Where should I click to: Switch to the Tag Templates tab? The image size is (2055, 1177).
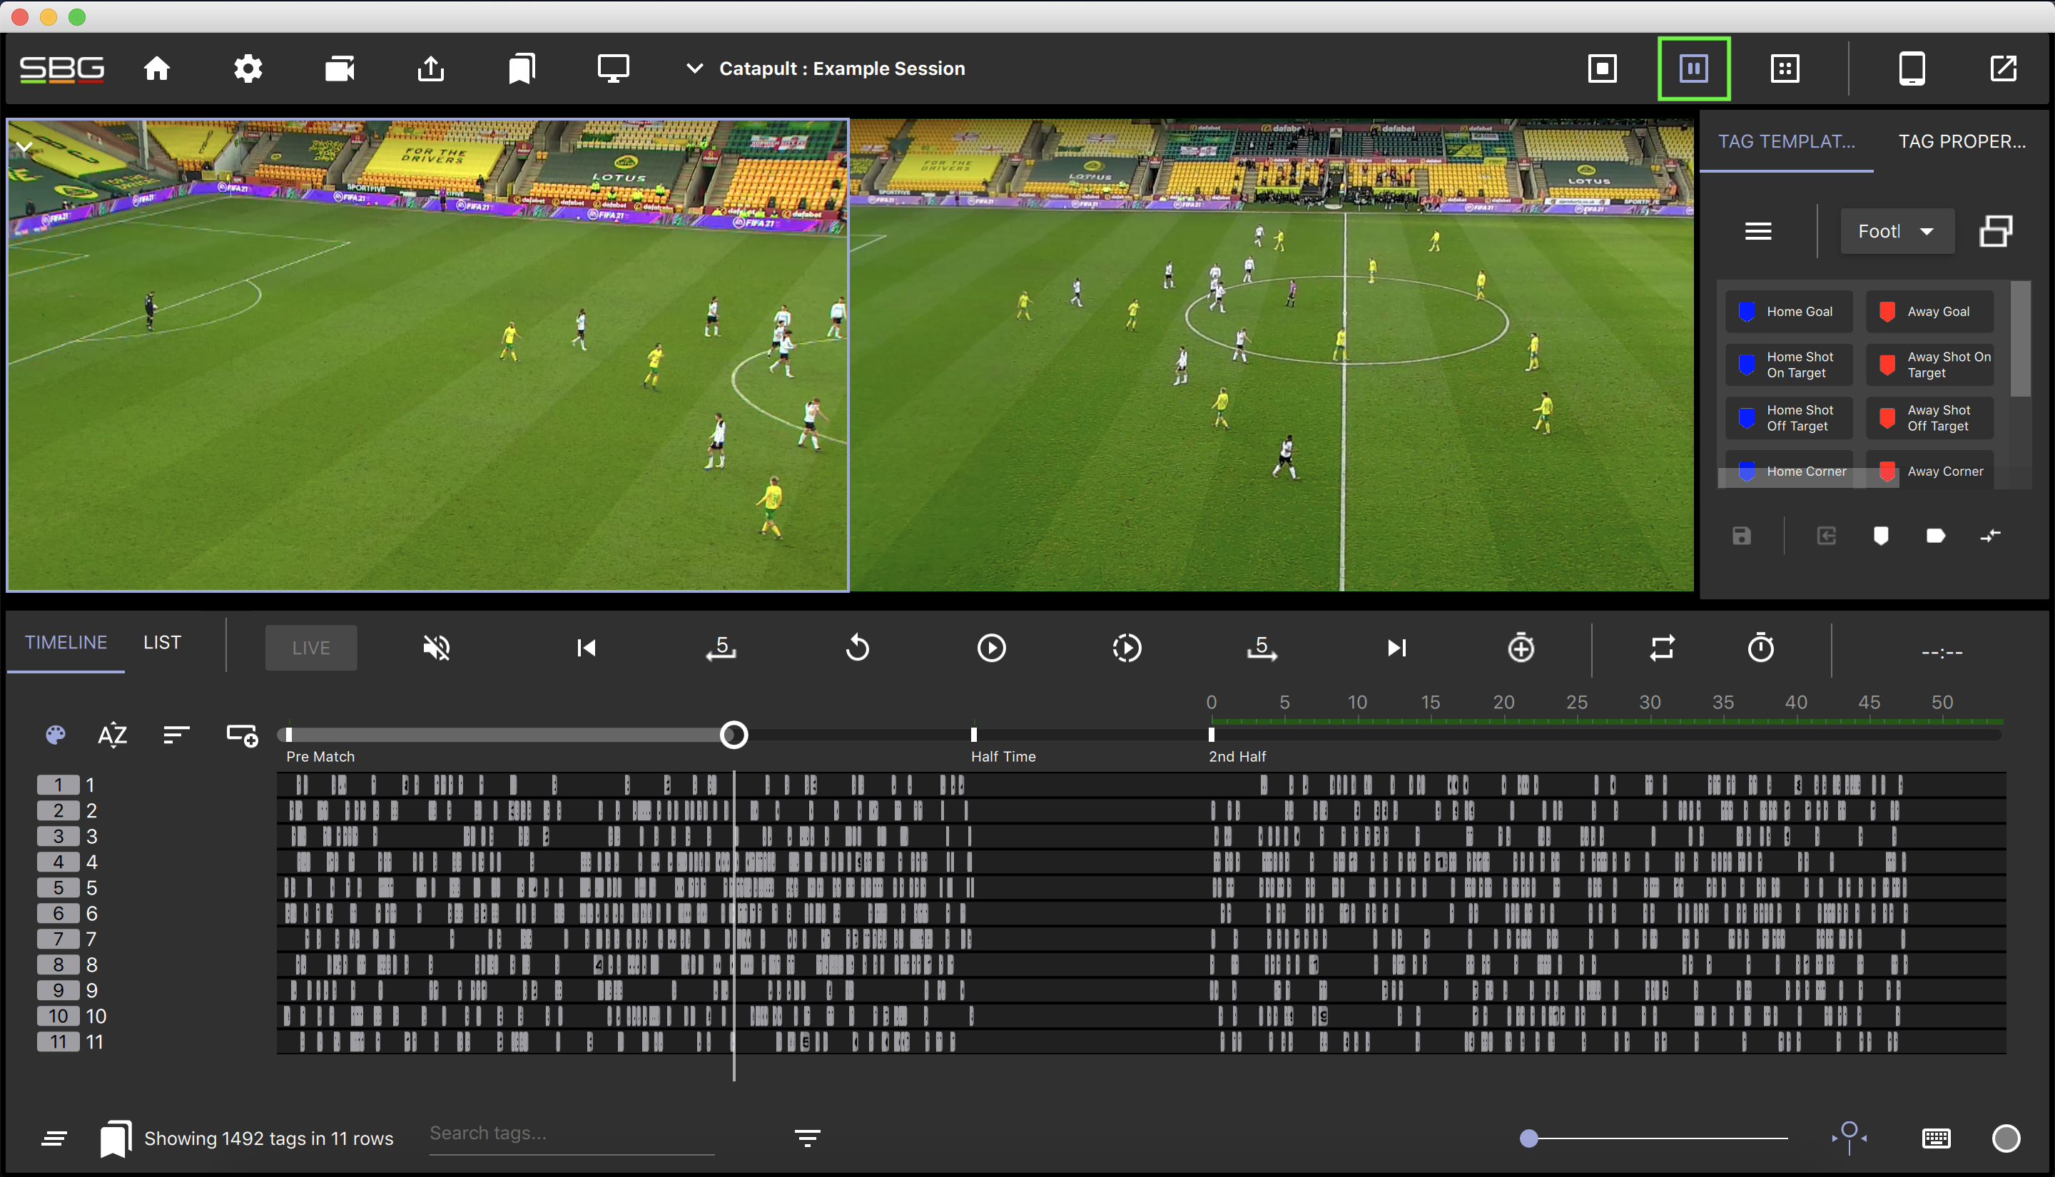click(1787, 141)
